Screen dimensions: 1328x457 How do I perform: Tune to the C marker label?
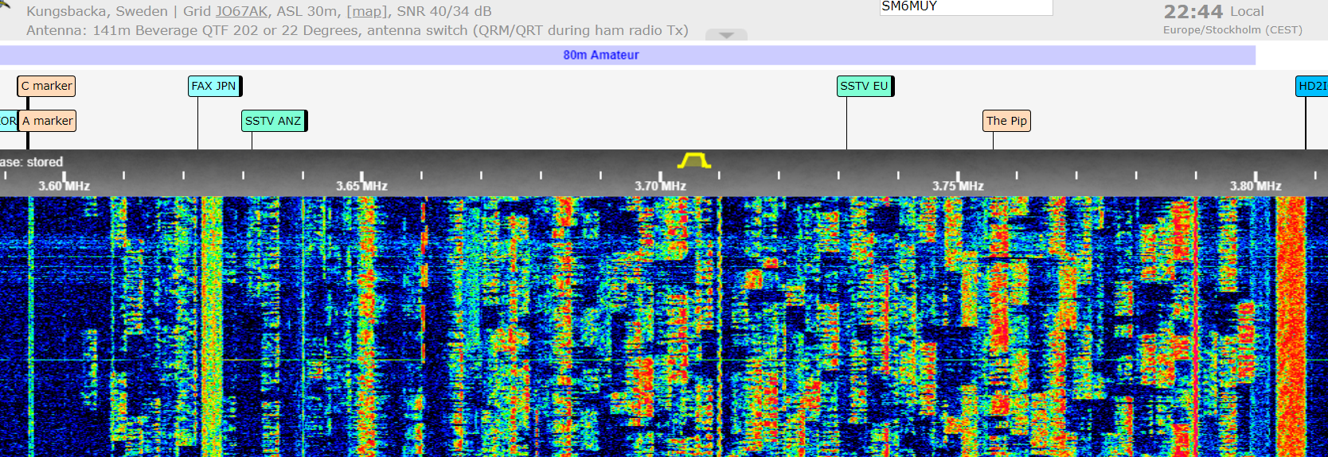[46, 86]
